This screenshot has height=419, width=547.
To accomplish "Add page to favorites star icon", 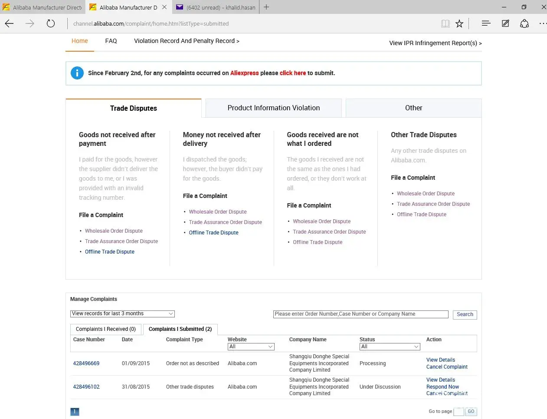I will (x=459, y=23).
